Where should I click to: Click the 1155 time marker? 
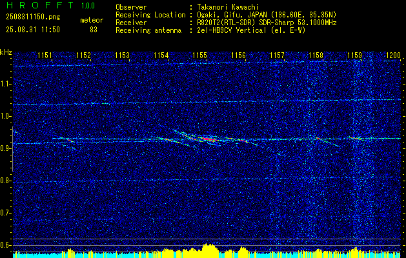(x=200, y=55)
